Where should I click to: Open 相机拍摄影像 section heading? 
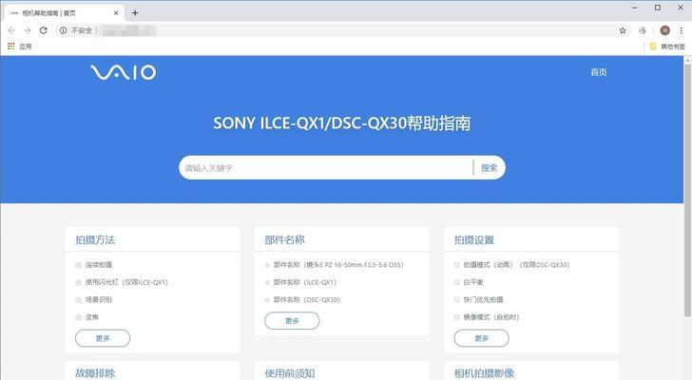484,373
